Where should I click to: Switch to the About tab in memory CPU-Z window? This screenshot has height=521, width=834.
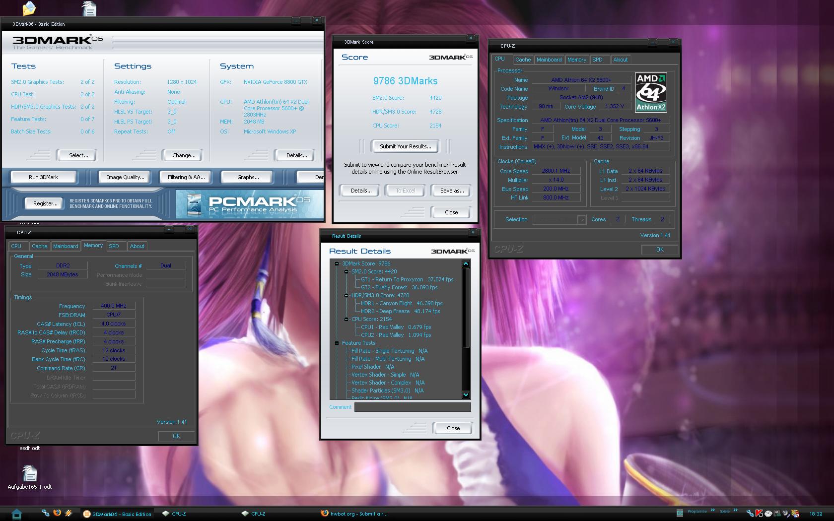click(x=137, y=246)
